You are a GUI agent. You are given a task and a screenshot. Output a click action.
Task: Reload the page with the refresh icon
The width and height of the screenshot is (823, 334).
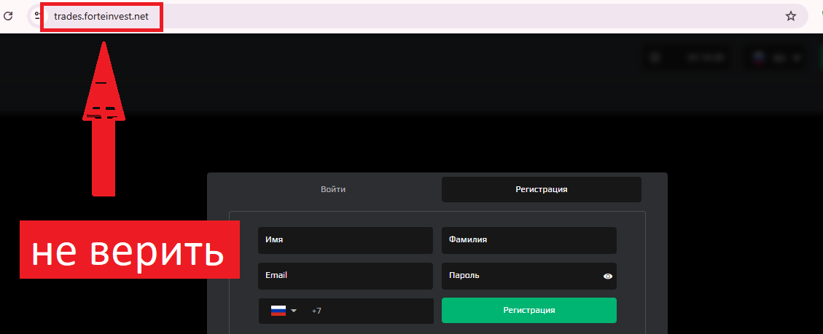[x=9, y=16]
